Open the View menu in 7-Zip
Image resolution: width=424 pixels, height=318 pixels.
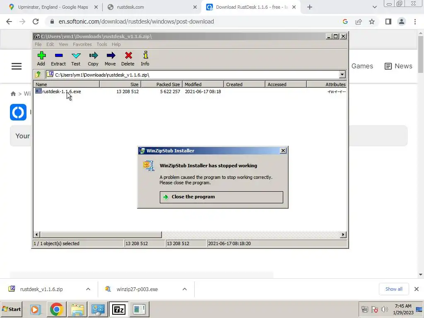[x=63, y=44]
